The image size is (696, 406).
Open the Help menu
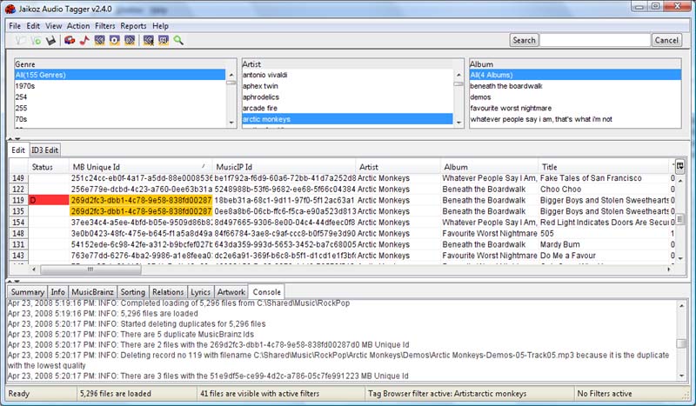160,26
